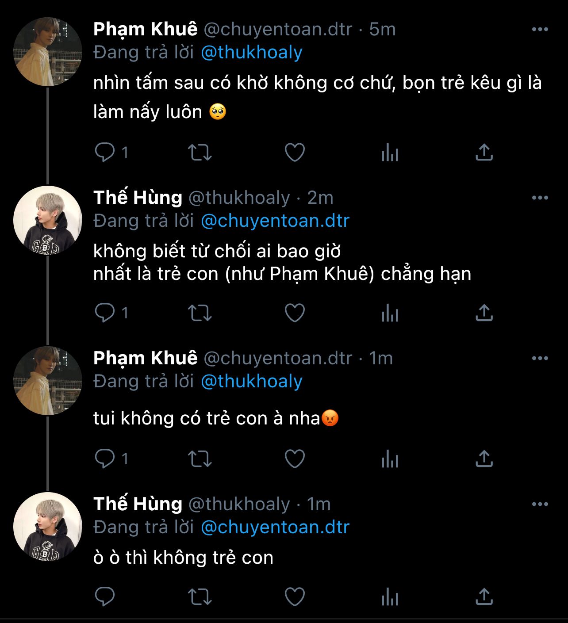
Task: Reply to 'tui không có trẻ con' tweet
Action: [105, 459]
